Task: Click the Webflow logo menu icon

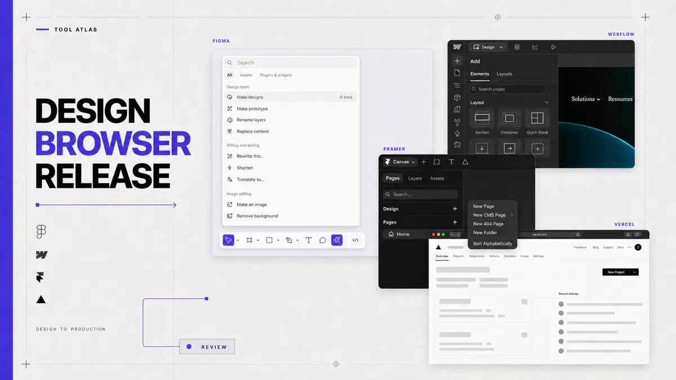Action: tap(457, 47)
